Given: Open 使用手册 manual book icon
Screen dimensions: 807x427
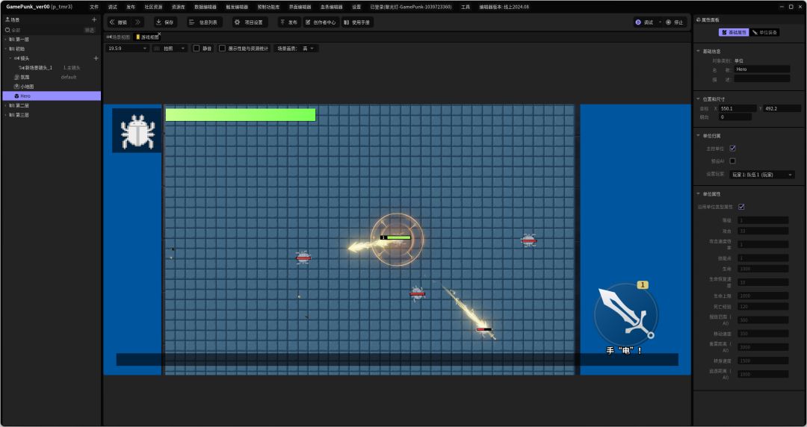Looking at the screenshot, I should click(347, 22).
